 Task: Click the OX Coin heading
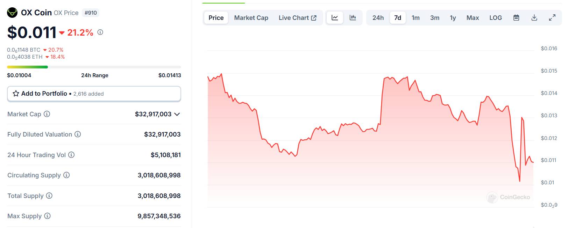(36, 13)
